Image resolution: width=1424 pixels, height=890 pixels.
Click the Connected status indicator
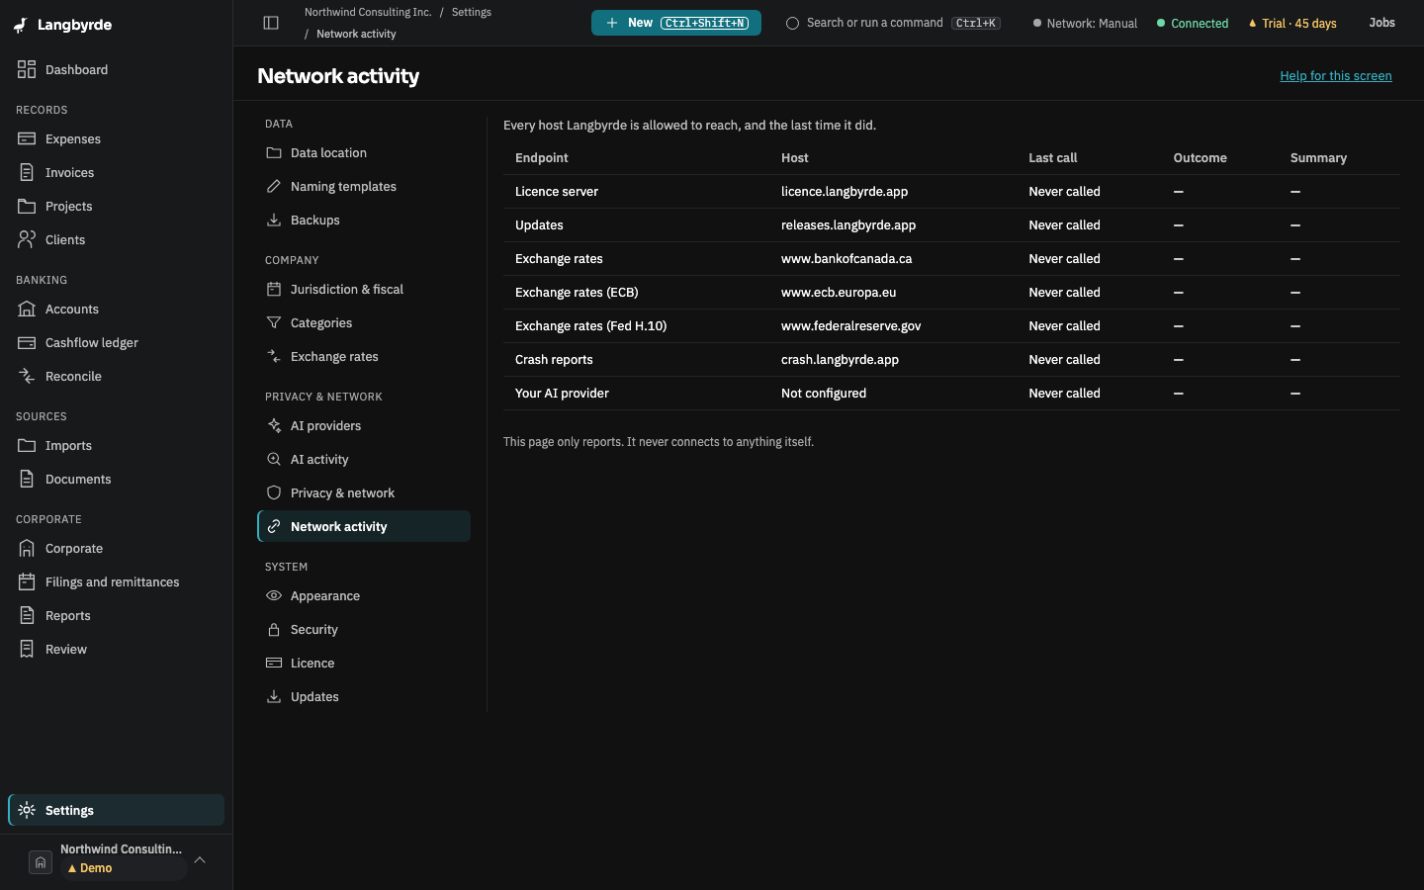(1193, 23)
